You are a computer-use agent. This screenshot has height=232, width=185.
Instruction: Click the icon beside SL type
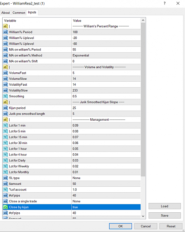point(5,178)
